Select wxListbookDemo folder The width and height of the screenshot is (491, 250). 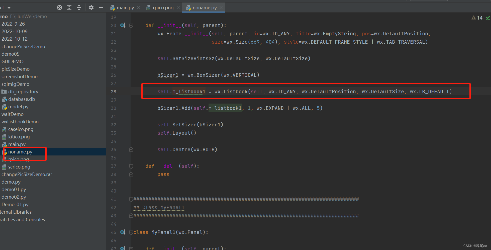coord(20,122)
